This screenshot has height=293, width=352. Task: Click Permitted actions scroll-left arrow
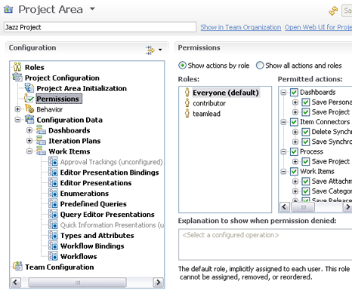(285, 207)
